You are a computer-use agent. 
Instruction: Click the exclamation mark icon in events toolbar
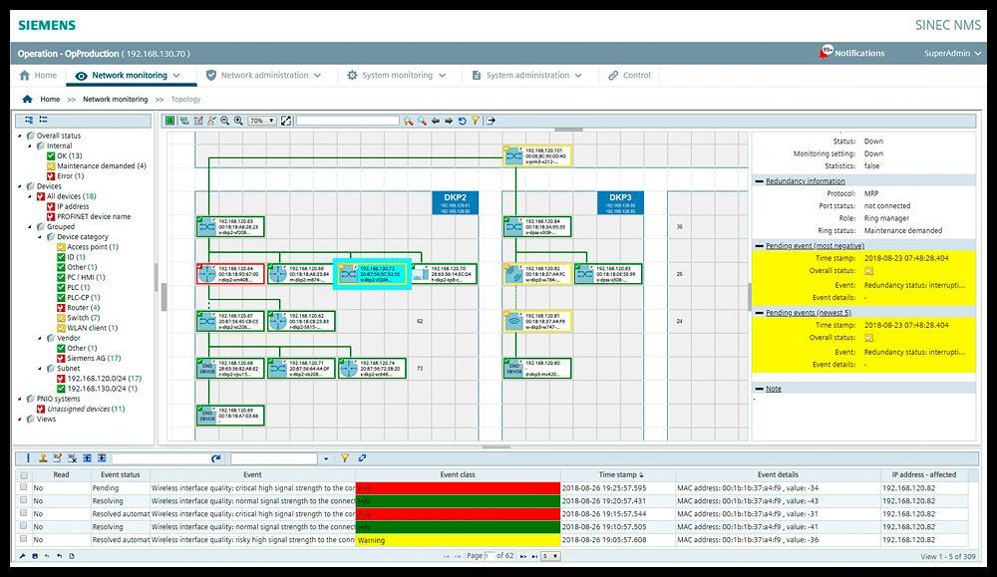point(28,457)
